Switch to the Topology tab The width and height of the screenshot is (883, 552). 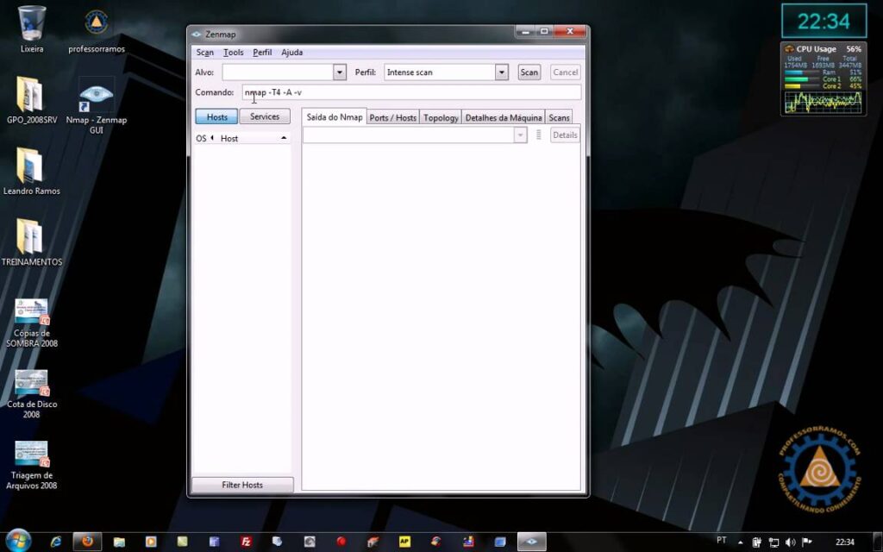pyautogui.click(x=441, y=117)
